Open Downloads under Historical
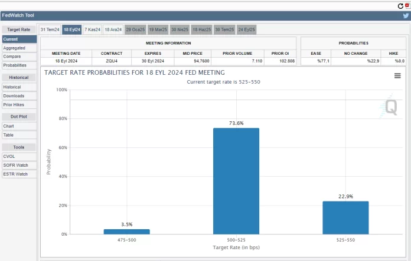The height and width of the screenshot is (261, 411). [x=14, y=95]
